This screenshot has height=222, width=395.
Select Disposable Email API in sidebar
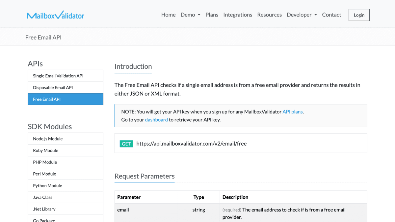click(66, 87)
